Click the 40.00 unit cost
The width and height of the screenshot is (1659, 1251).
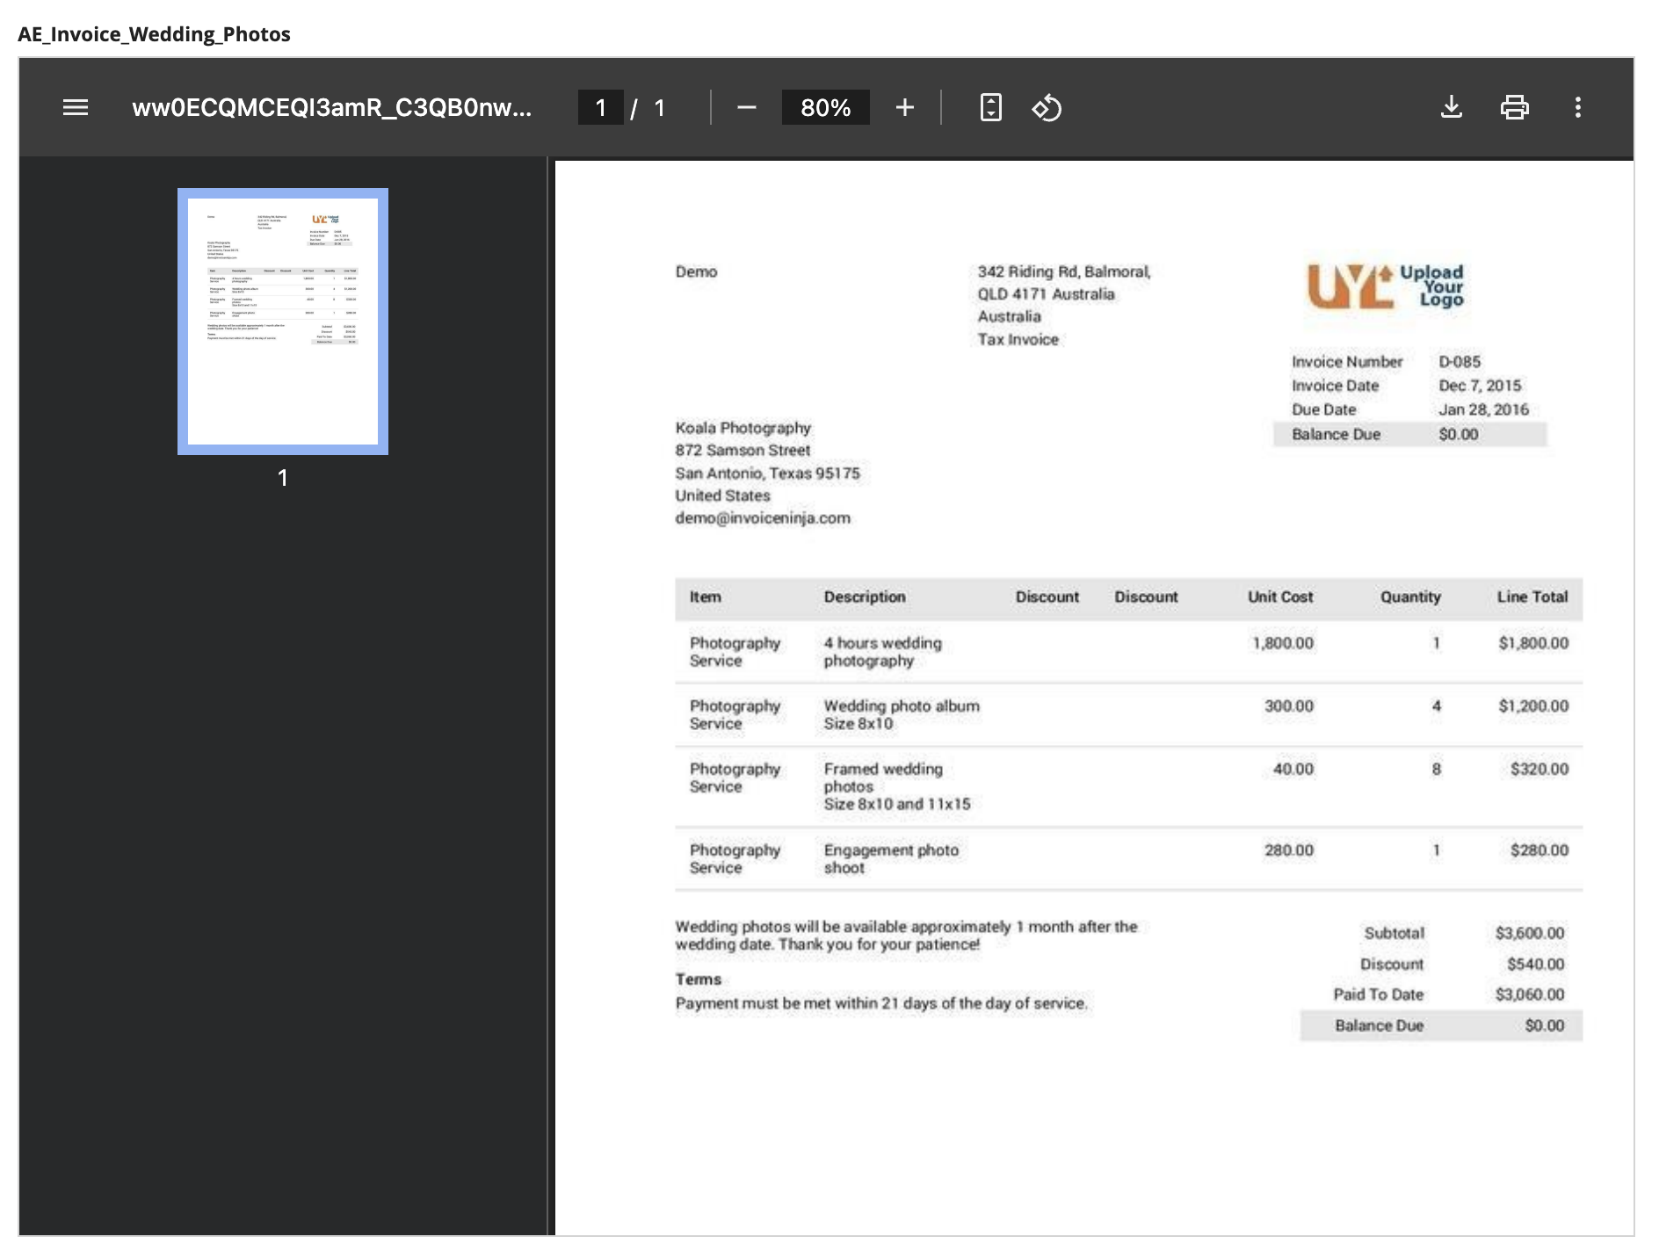coord(1293,770)
